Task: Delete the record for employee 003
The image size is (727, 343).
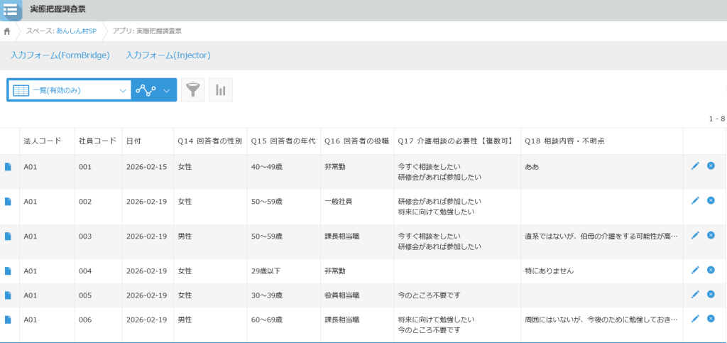Action: point(711,235)
